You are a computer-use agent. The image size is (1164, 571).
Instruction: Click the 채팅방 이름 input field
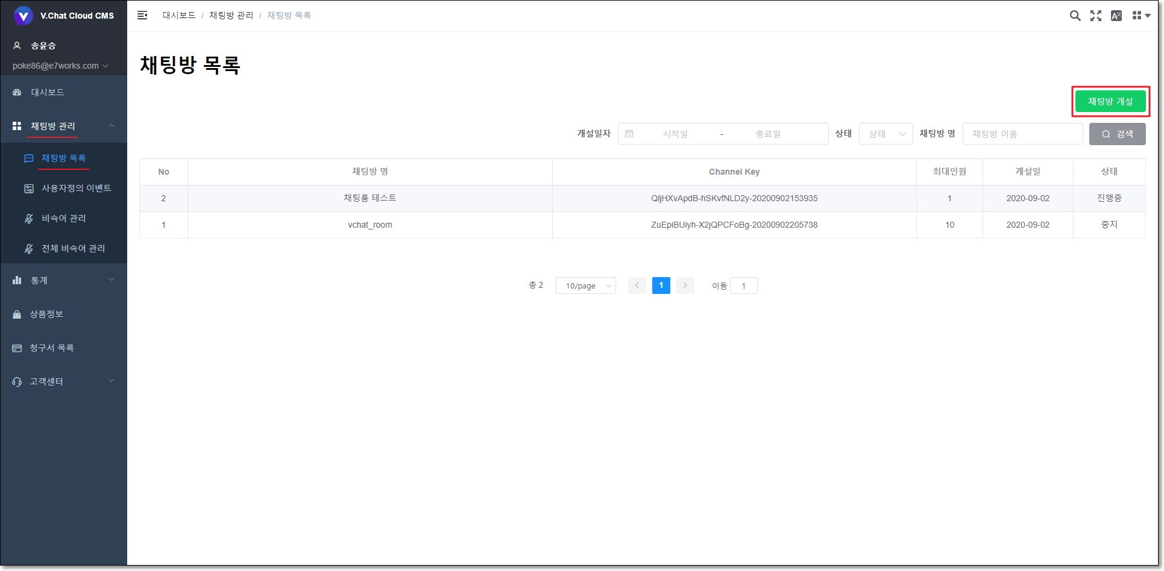(1022, 134)
